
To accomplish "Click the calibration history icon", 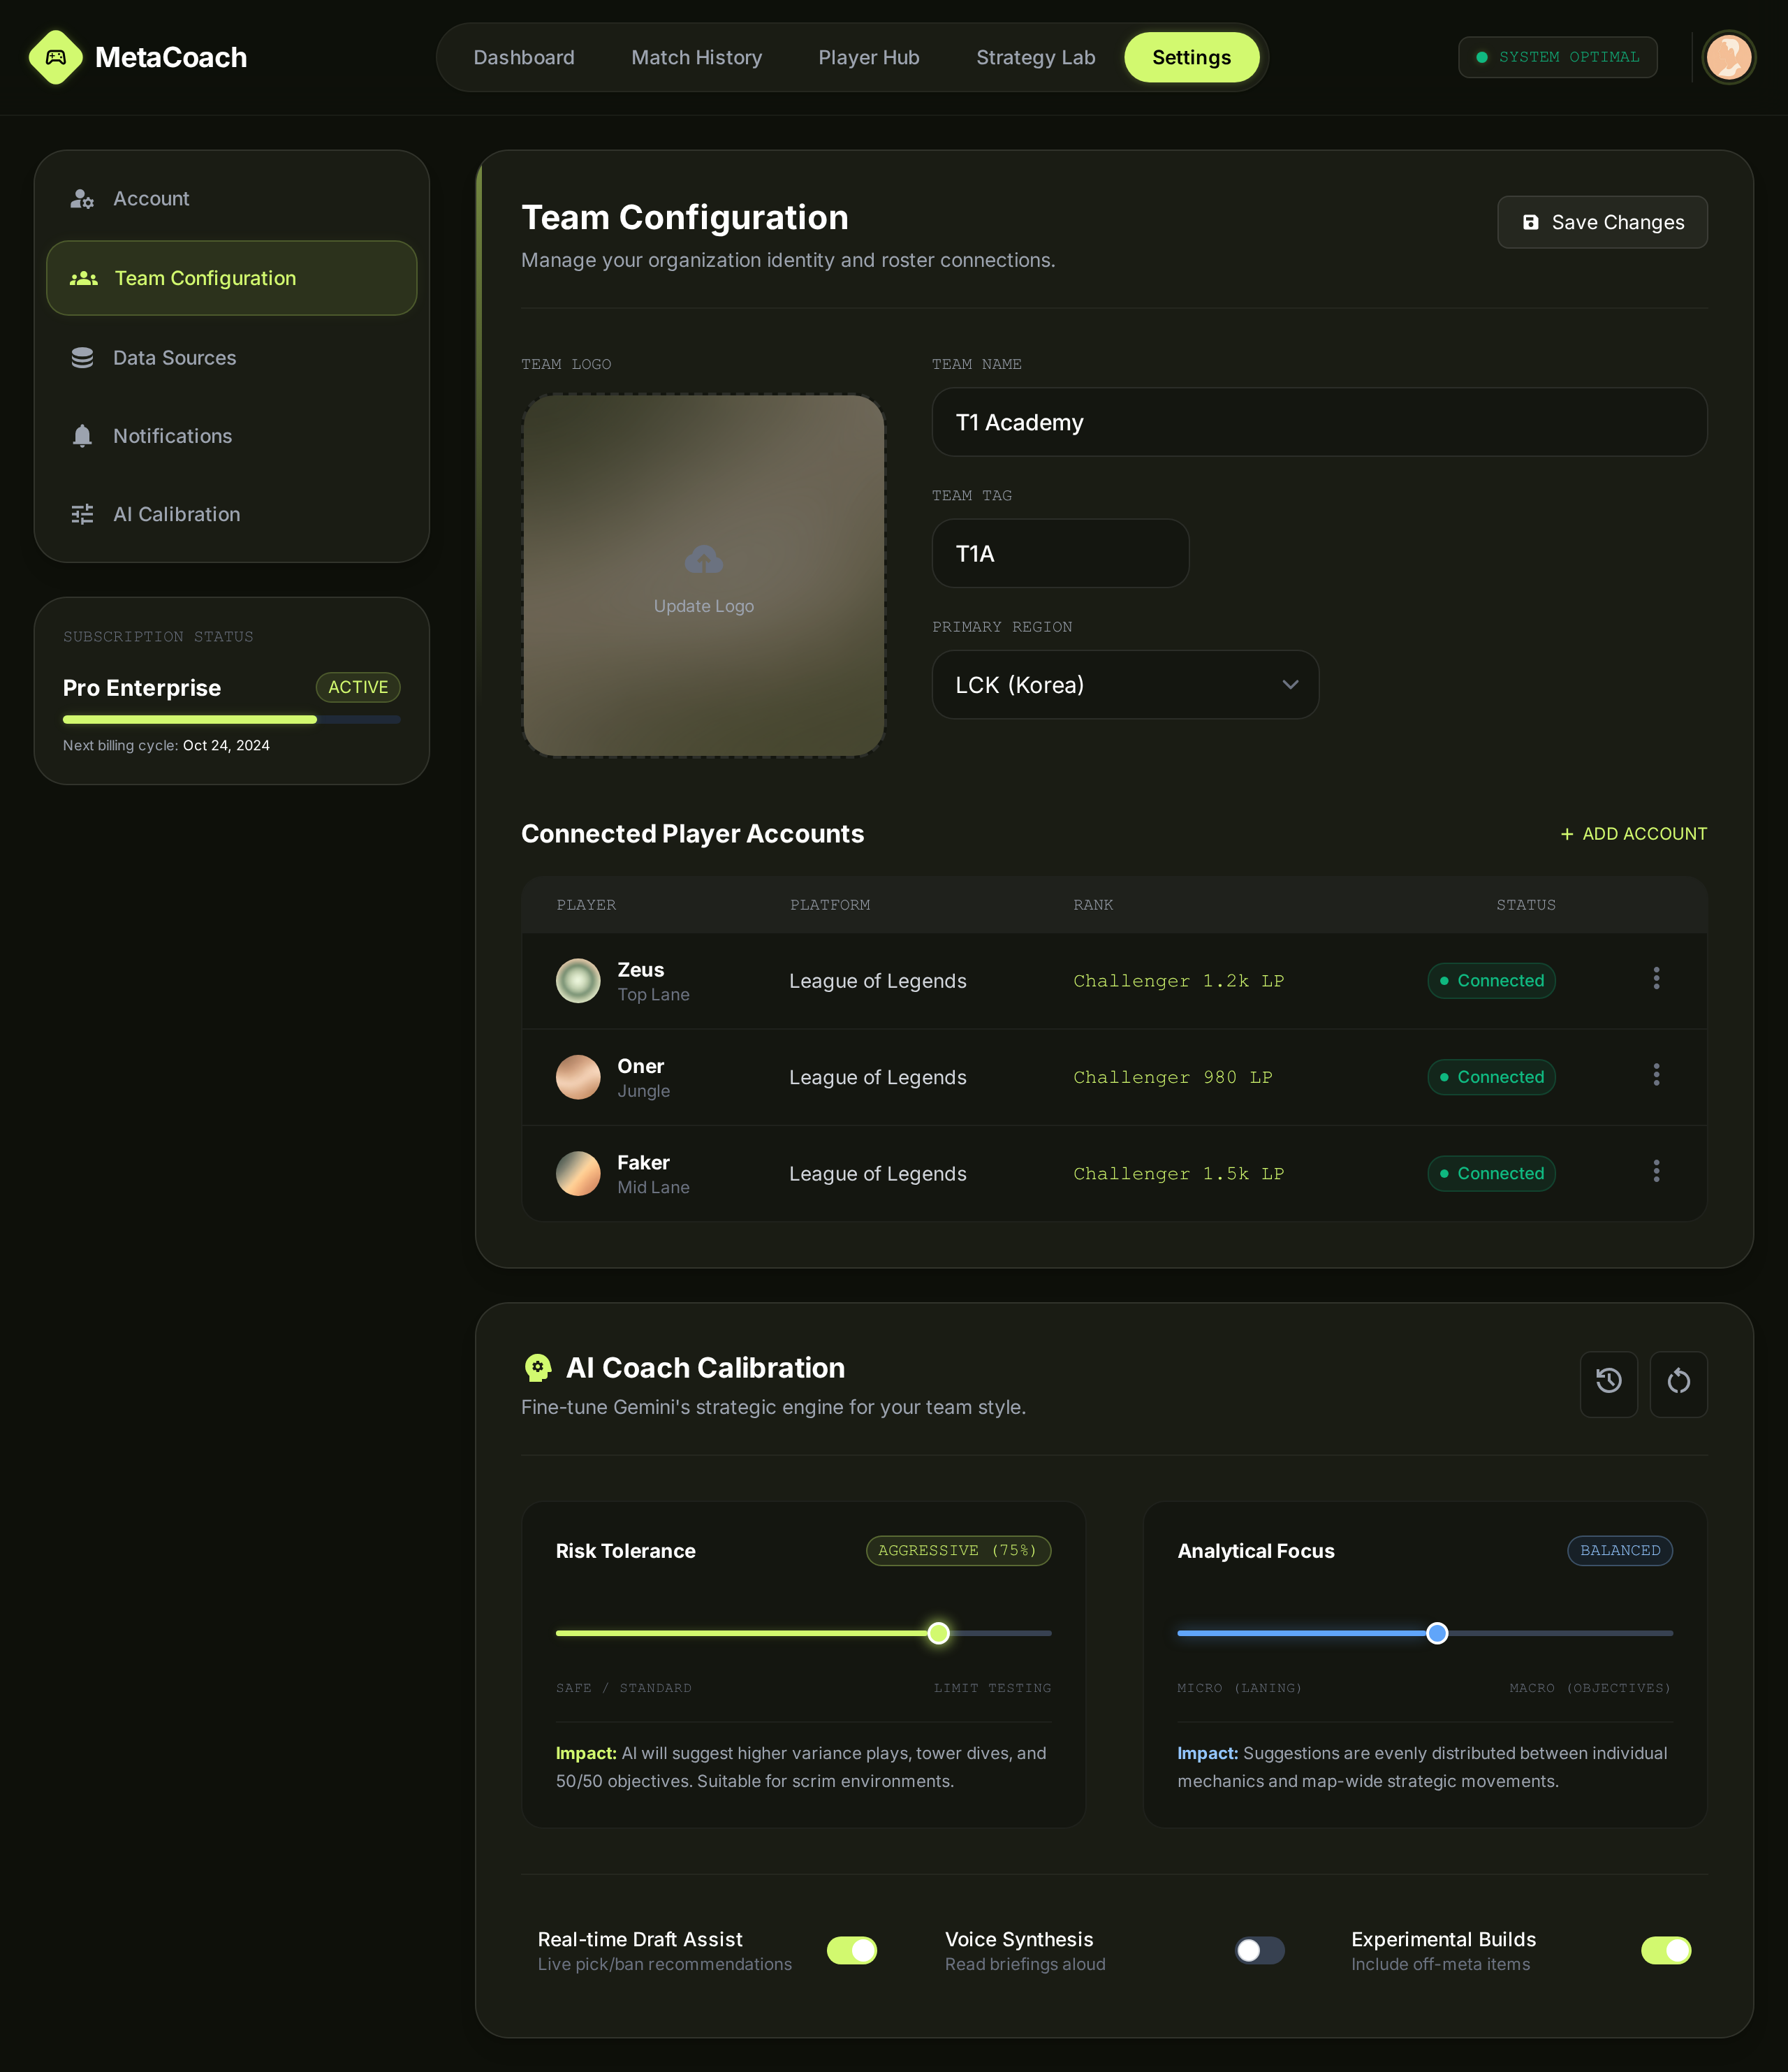I will 1608,1383.
